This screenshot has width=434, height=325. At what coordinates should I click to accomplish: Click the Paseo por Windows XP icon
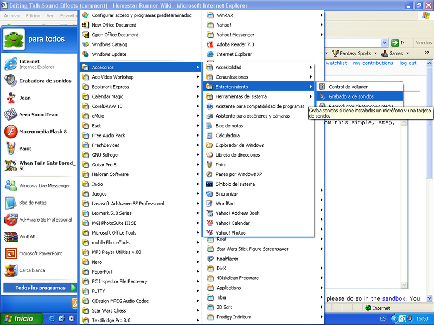209,174
